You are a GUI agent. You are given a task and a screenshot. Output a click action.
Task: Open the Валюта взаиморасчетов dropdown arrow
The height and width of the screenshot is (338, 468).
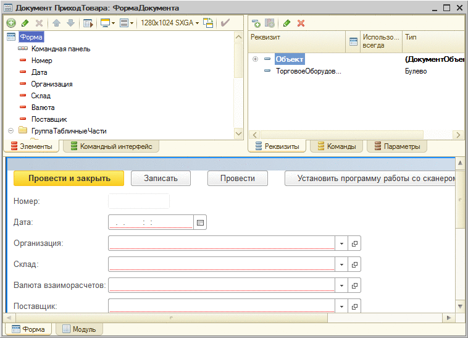tap(341, 285)
